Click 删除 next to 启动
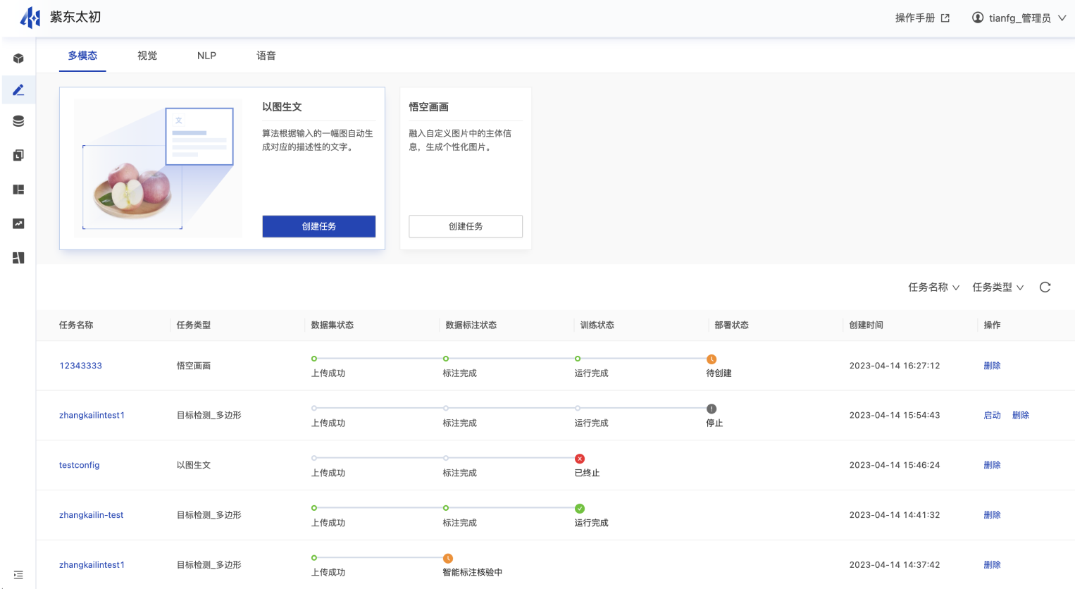 [x=1021, y=415]
